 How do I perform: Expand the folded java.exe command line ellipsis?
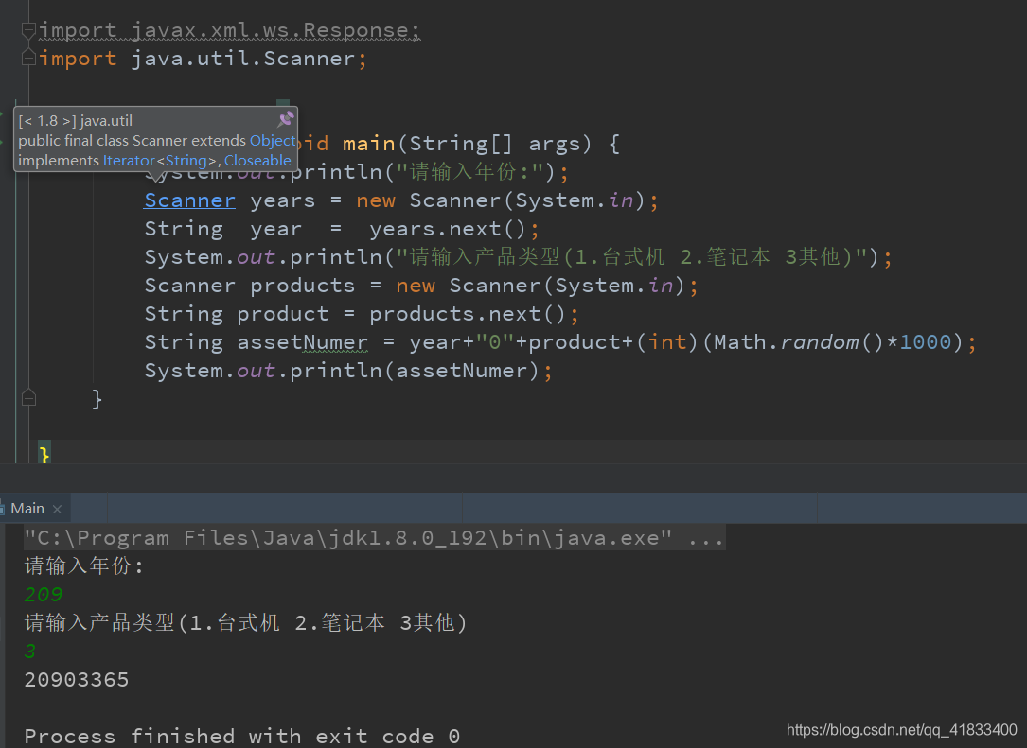coord(706,538)
